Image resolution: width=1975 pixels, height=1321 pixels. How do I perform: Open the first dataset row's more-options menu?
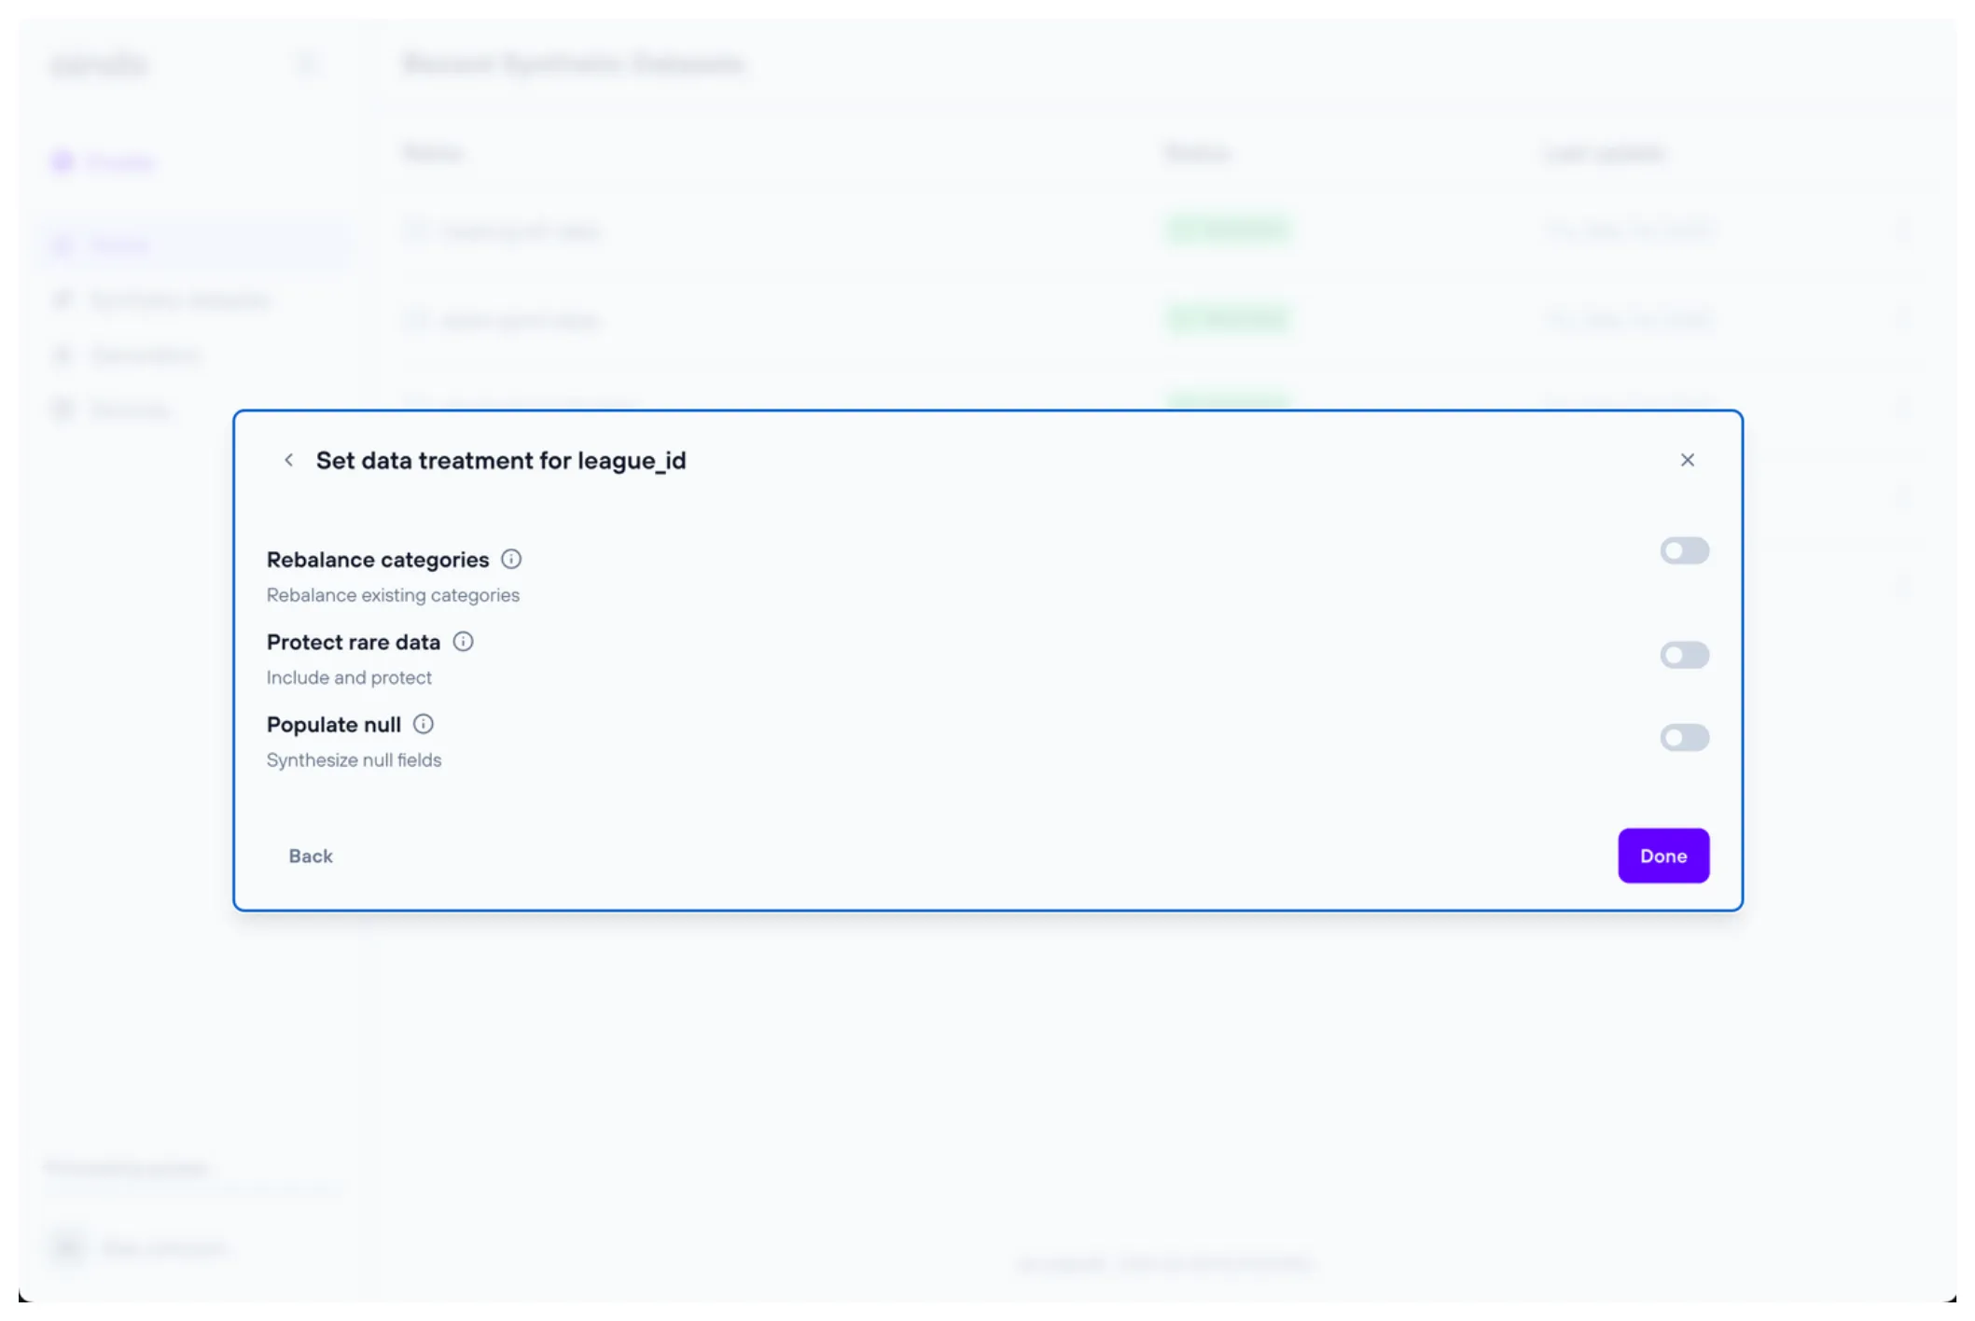click(1902, 229)
